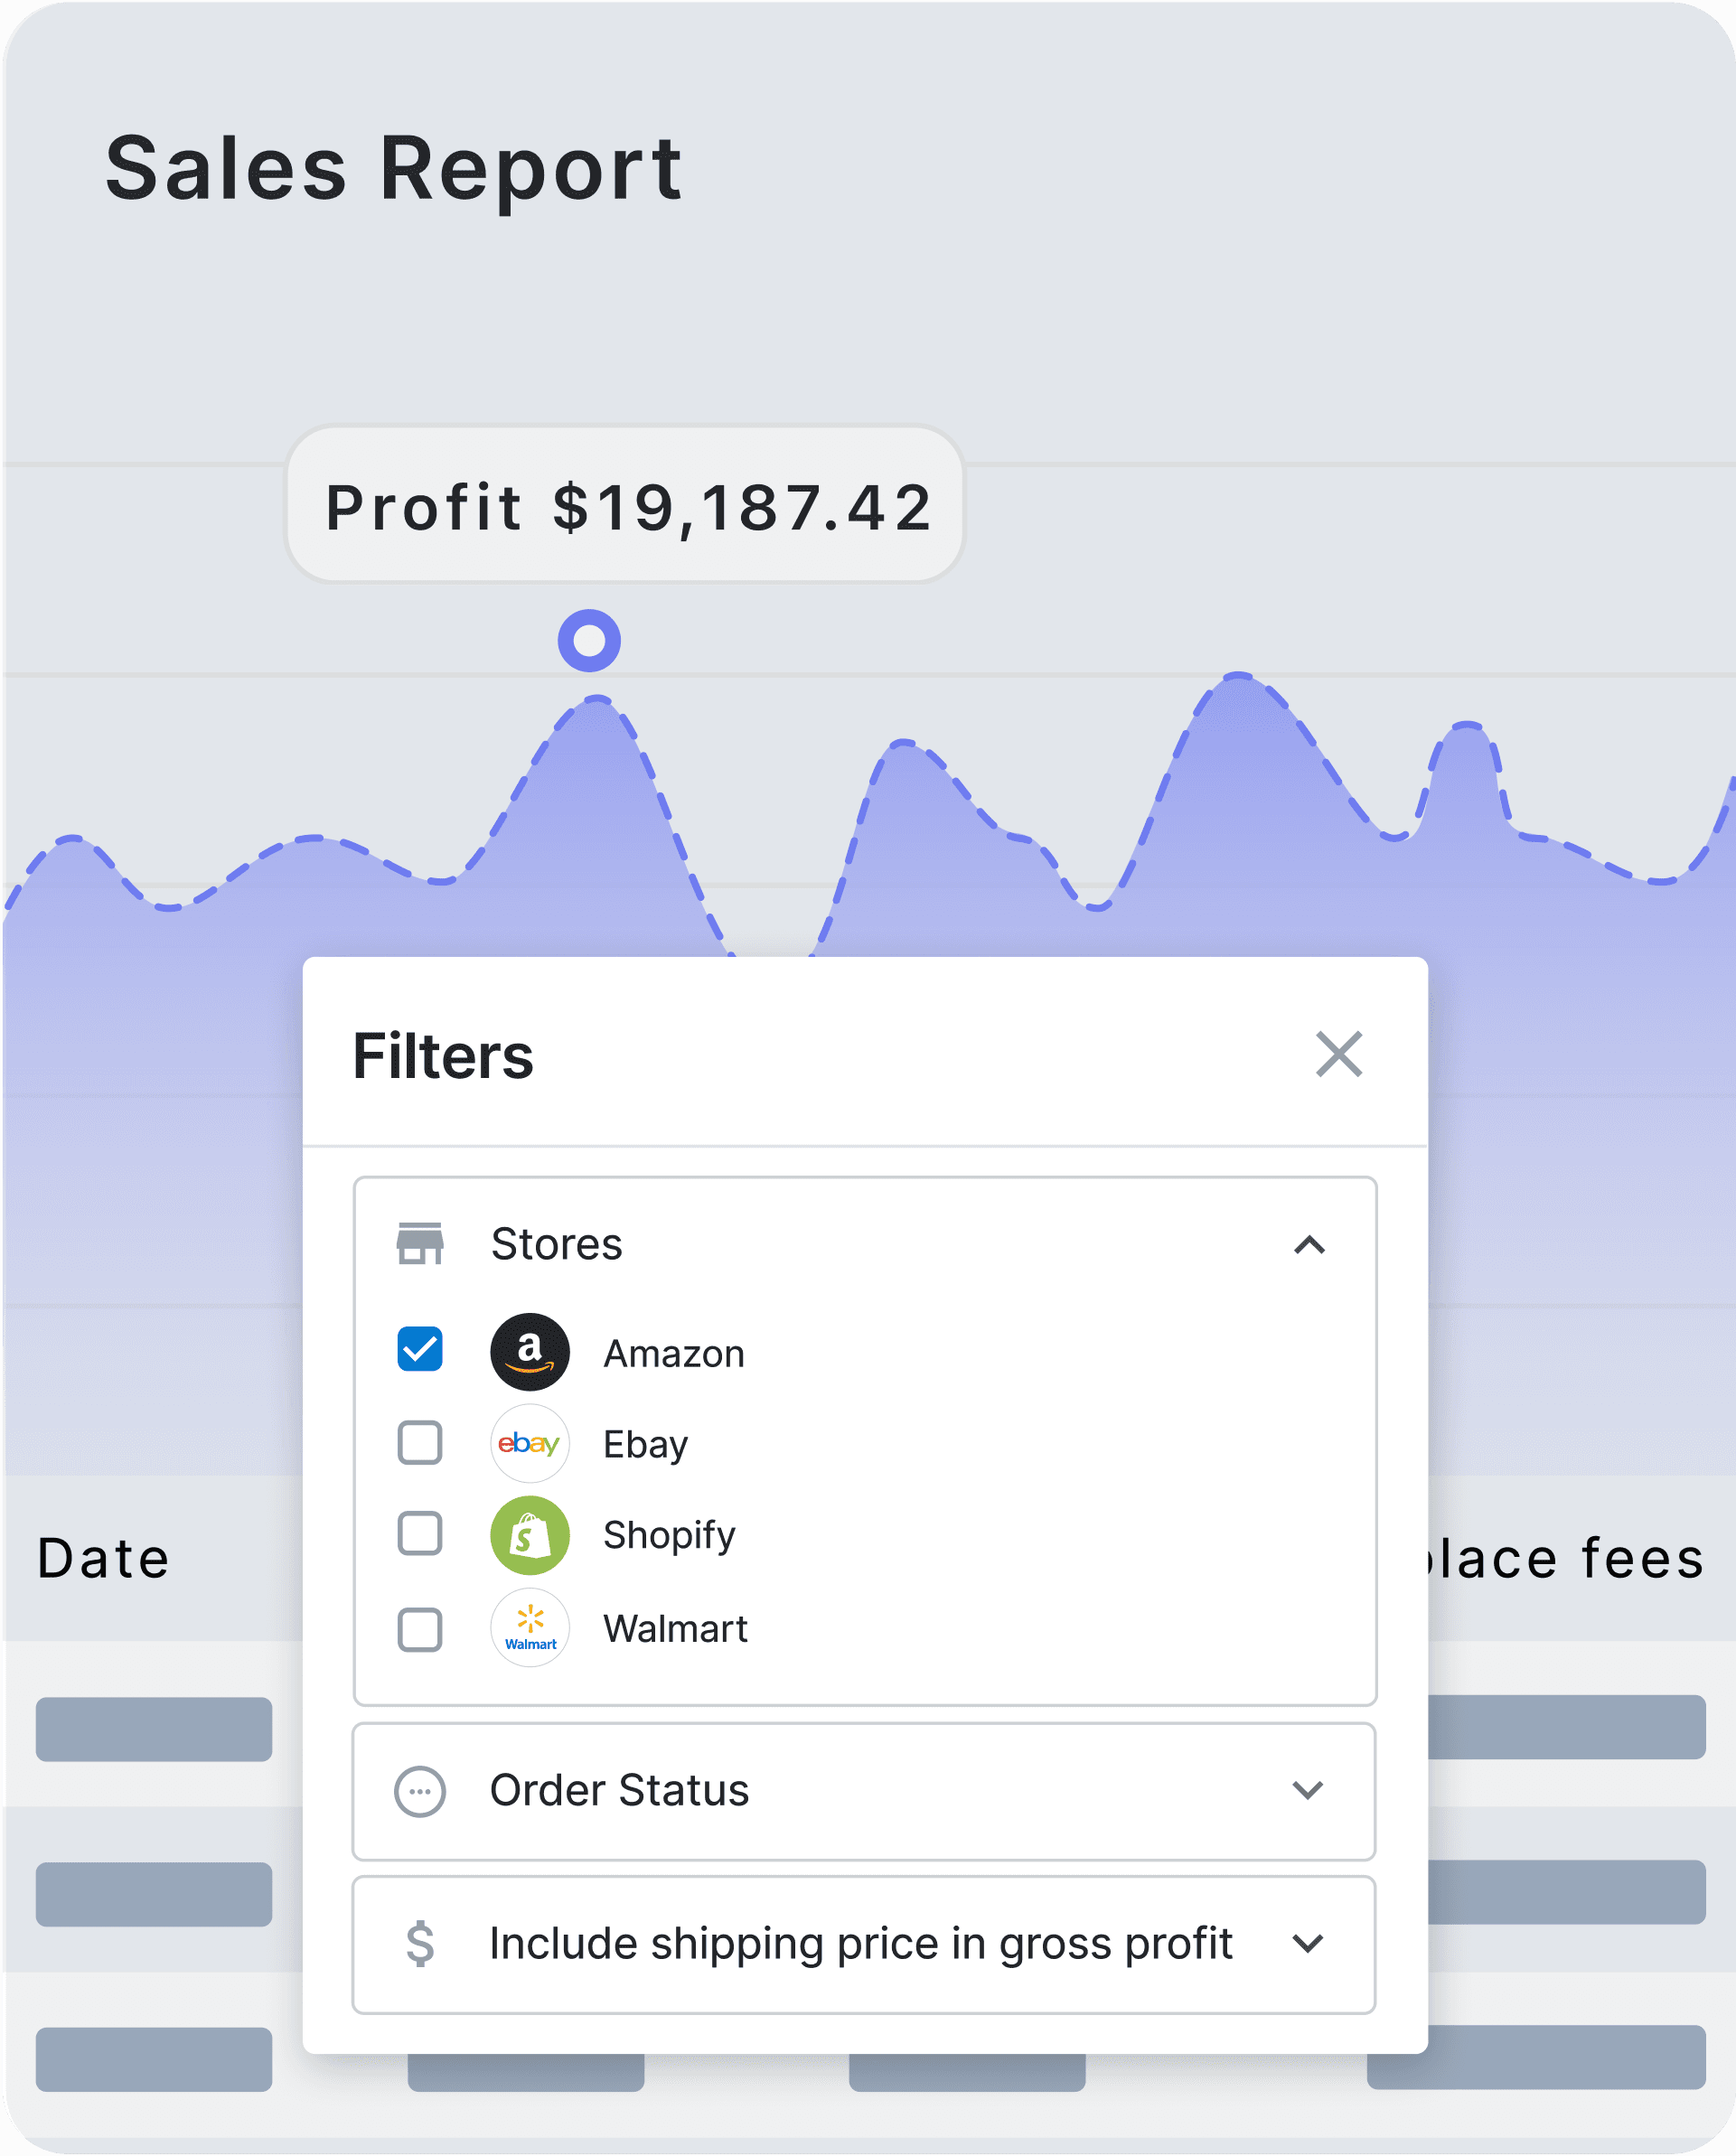The image size is (1736, 2156).
Task: Expand the Order Status dropdown chevron
Action: tap(1307, 1789)
